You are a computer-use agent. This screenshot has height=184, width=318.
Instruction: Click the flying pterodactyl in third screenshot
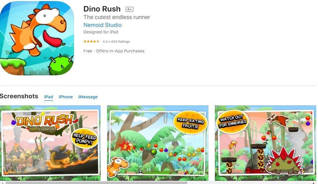click(278, 120)
